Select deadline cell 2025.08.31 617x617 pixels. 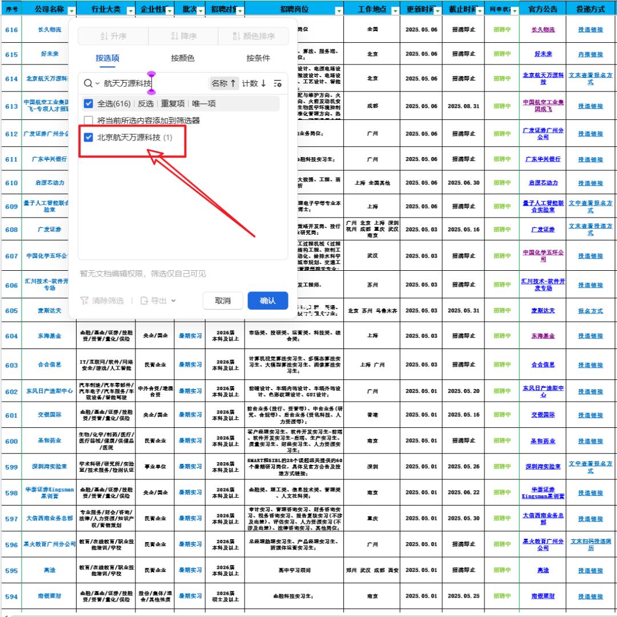[x=463, y=106]
